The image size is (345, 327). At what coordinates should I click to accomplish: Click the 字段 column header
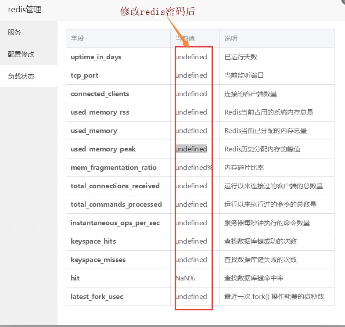point(77,39)
